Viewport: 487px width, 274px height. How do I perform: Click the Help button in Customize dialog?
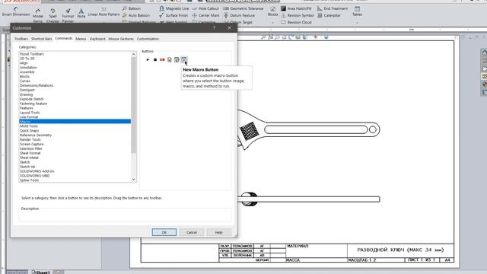point(218,232)
